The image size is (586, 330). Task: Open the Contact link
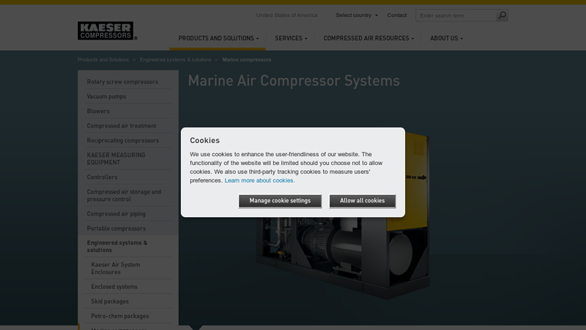[x=396, y=15]
